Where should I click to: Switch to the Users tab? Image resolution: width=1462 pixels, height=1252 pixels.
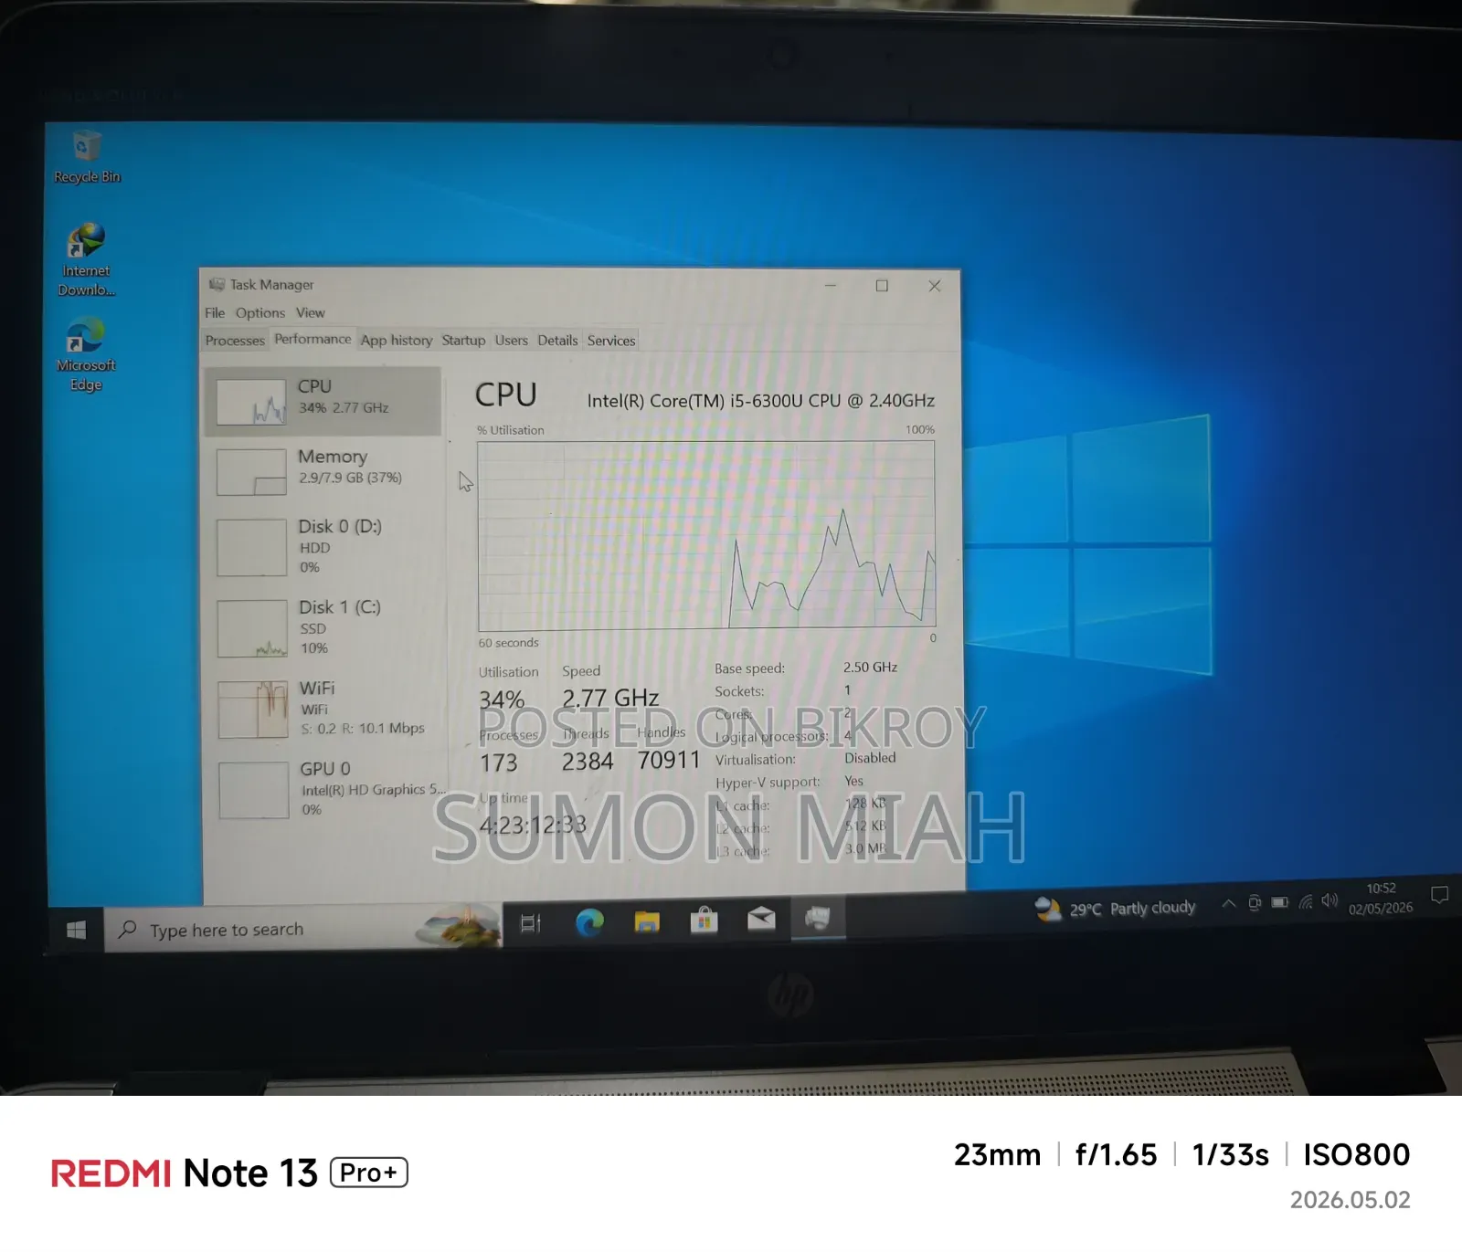coord(512,341)
